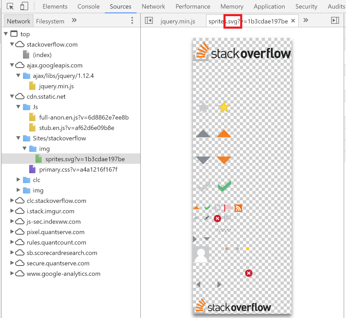
Task: Collapse the cdn.sstatic.net domain
Action: (12, 96)
